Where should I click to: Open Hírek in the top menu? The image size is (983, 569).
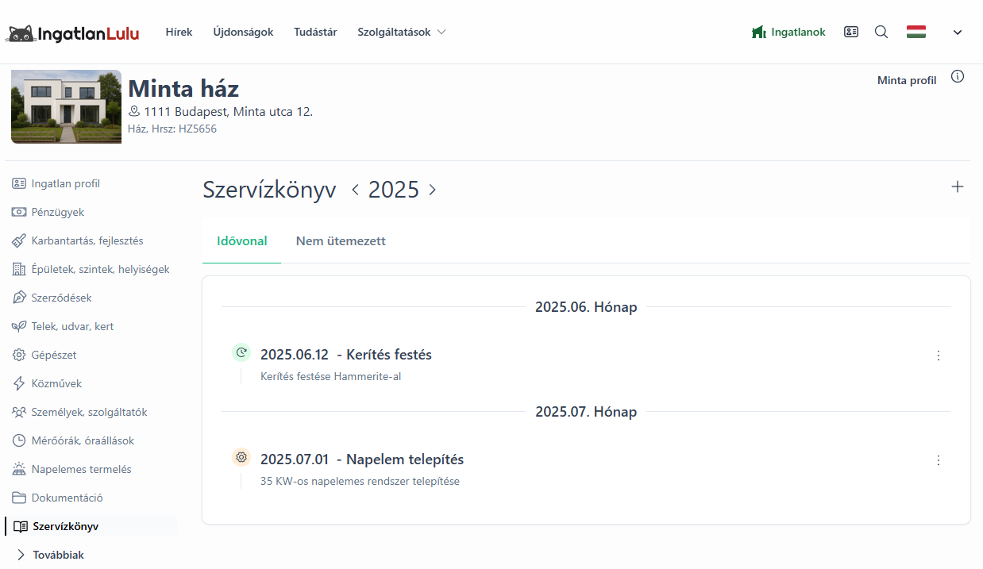[179, 33]
